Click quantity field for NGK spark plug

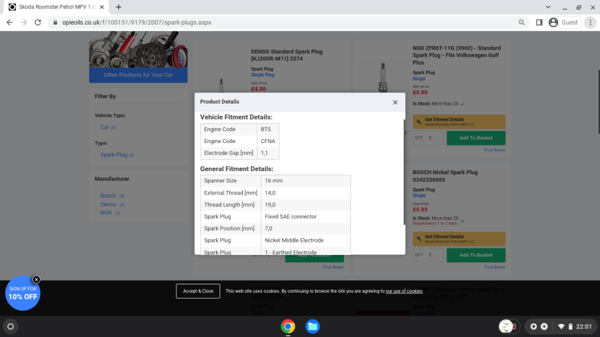(x=428, y=138)
